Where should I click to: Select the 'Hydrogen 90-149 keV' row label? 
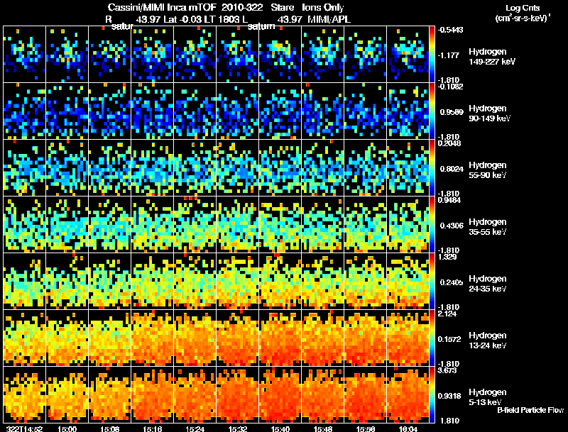[489, 113]
